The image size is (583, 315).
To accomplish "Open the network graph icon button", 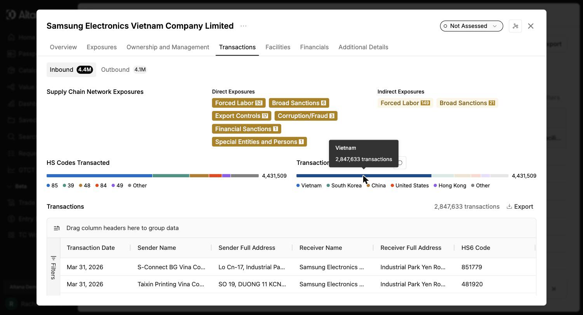I will click(515, 26).
